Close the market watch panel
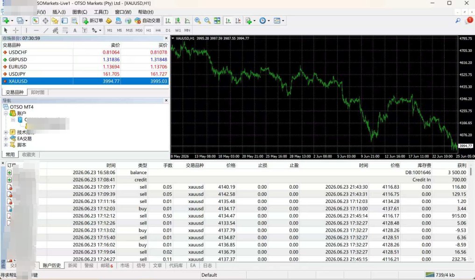Viewport: 475px width, 280px height. coord(166,38)
